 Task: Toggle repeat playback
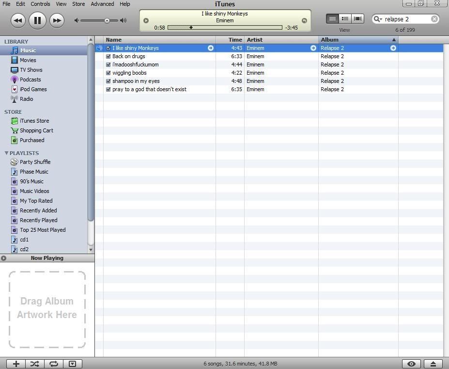[54, 364]
